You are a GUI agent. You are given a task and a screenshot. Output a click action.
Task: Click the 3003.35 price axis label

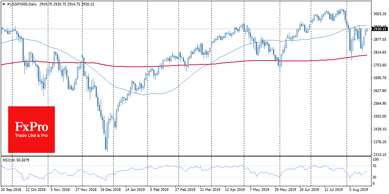(x=379, y=14)
